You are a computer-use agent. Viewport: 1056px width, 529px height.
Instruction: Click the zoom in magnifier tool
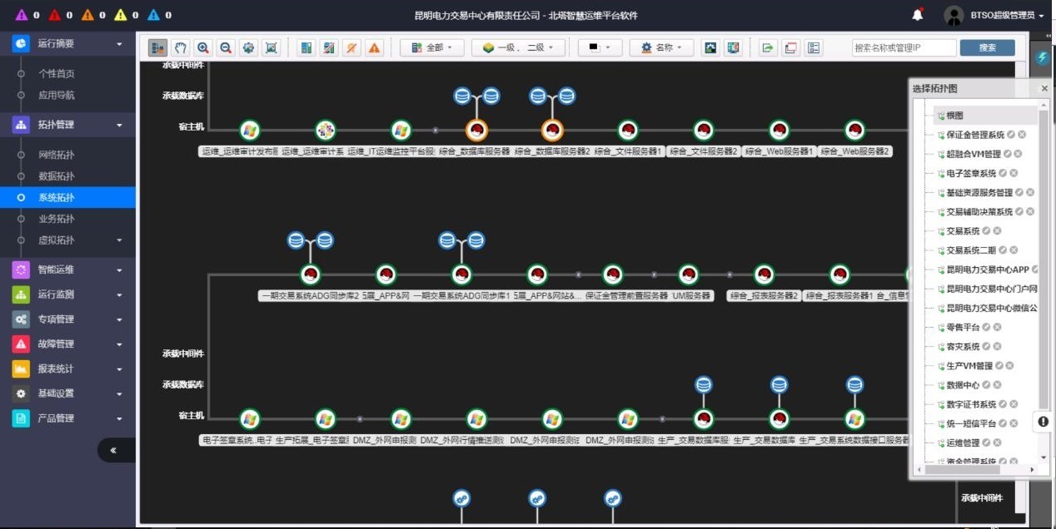[x=203, y=48]
